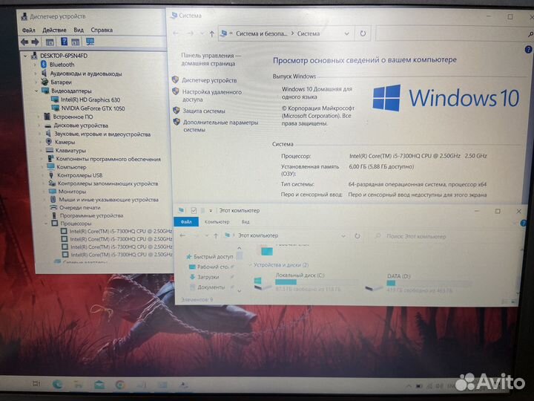This screenshot has height=401, width=534.
Task: Select the Контроллеры USB icon
Action: click(x=51, y=175)
